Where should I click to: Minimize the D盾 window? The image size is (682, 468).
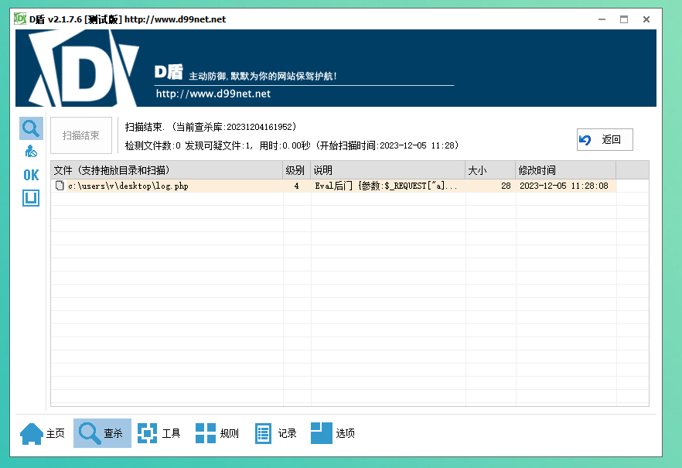(x=602, y=19)
